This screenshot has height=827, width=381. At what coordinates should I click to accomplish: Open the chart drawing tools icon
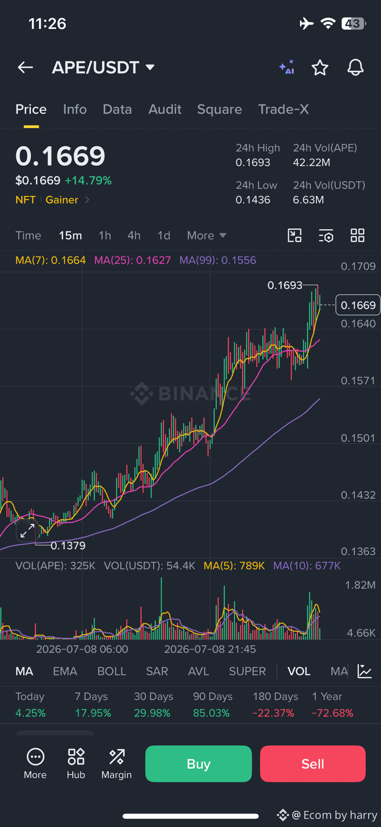point(294,235)
